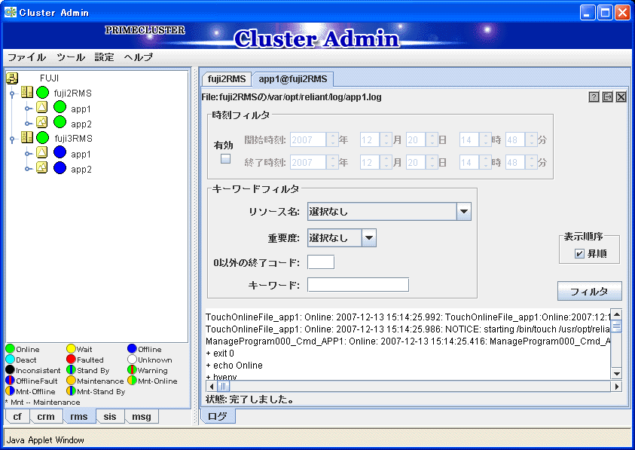This screenshot has height=450, width=635.
Task: Click the Unknown legend white icon
Action: (132, 360)
